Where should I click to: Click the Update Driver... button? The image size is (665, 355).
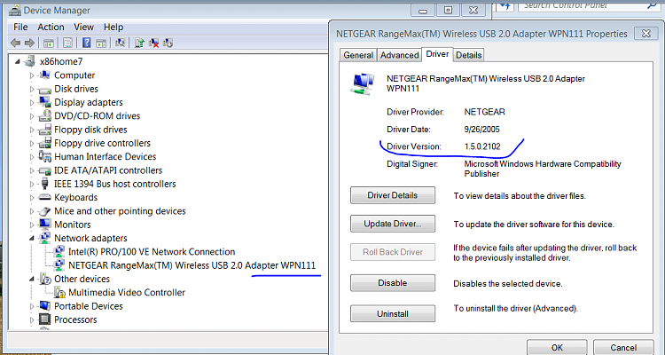tap(393, 224)
